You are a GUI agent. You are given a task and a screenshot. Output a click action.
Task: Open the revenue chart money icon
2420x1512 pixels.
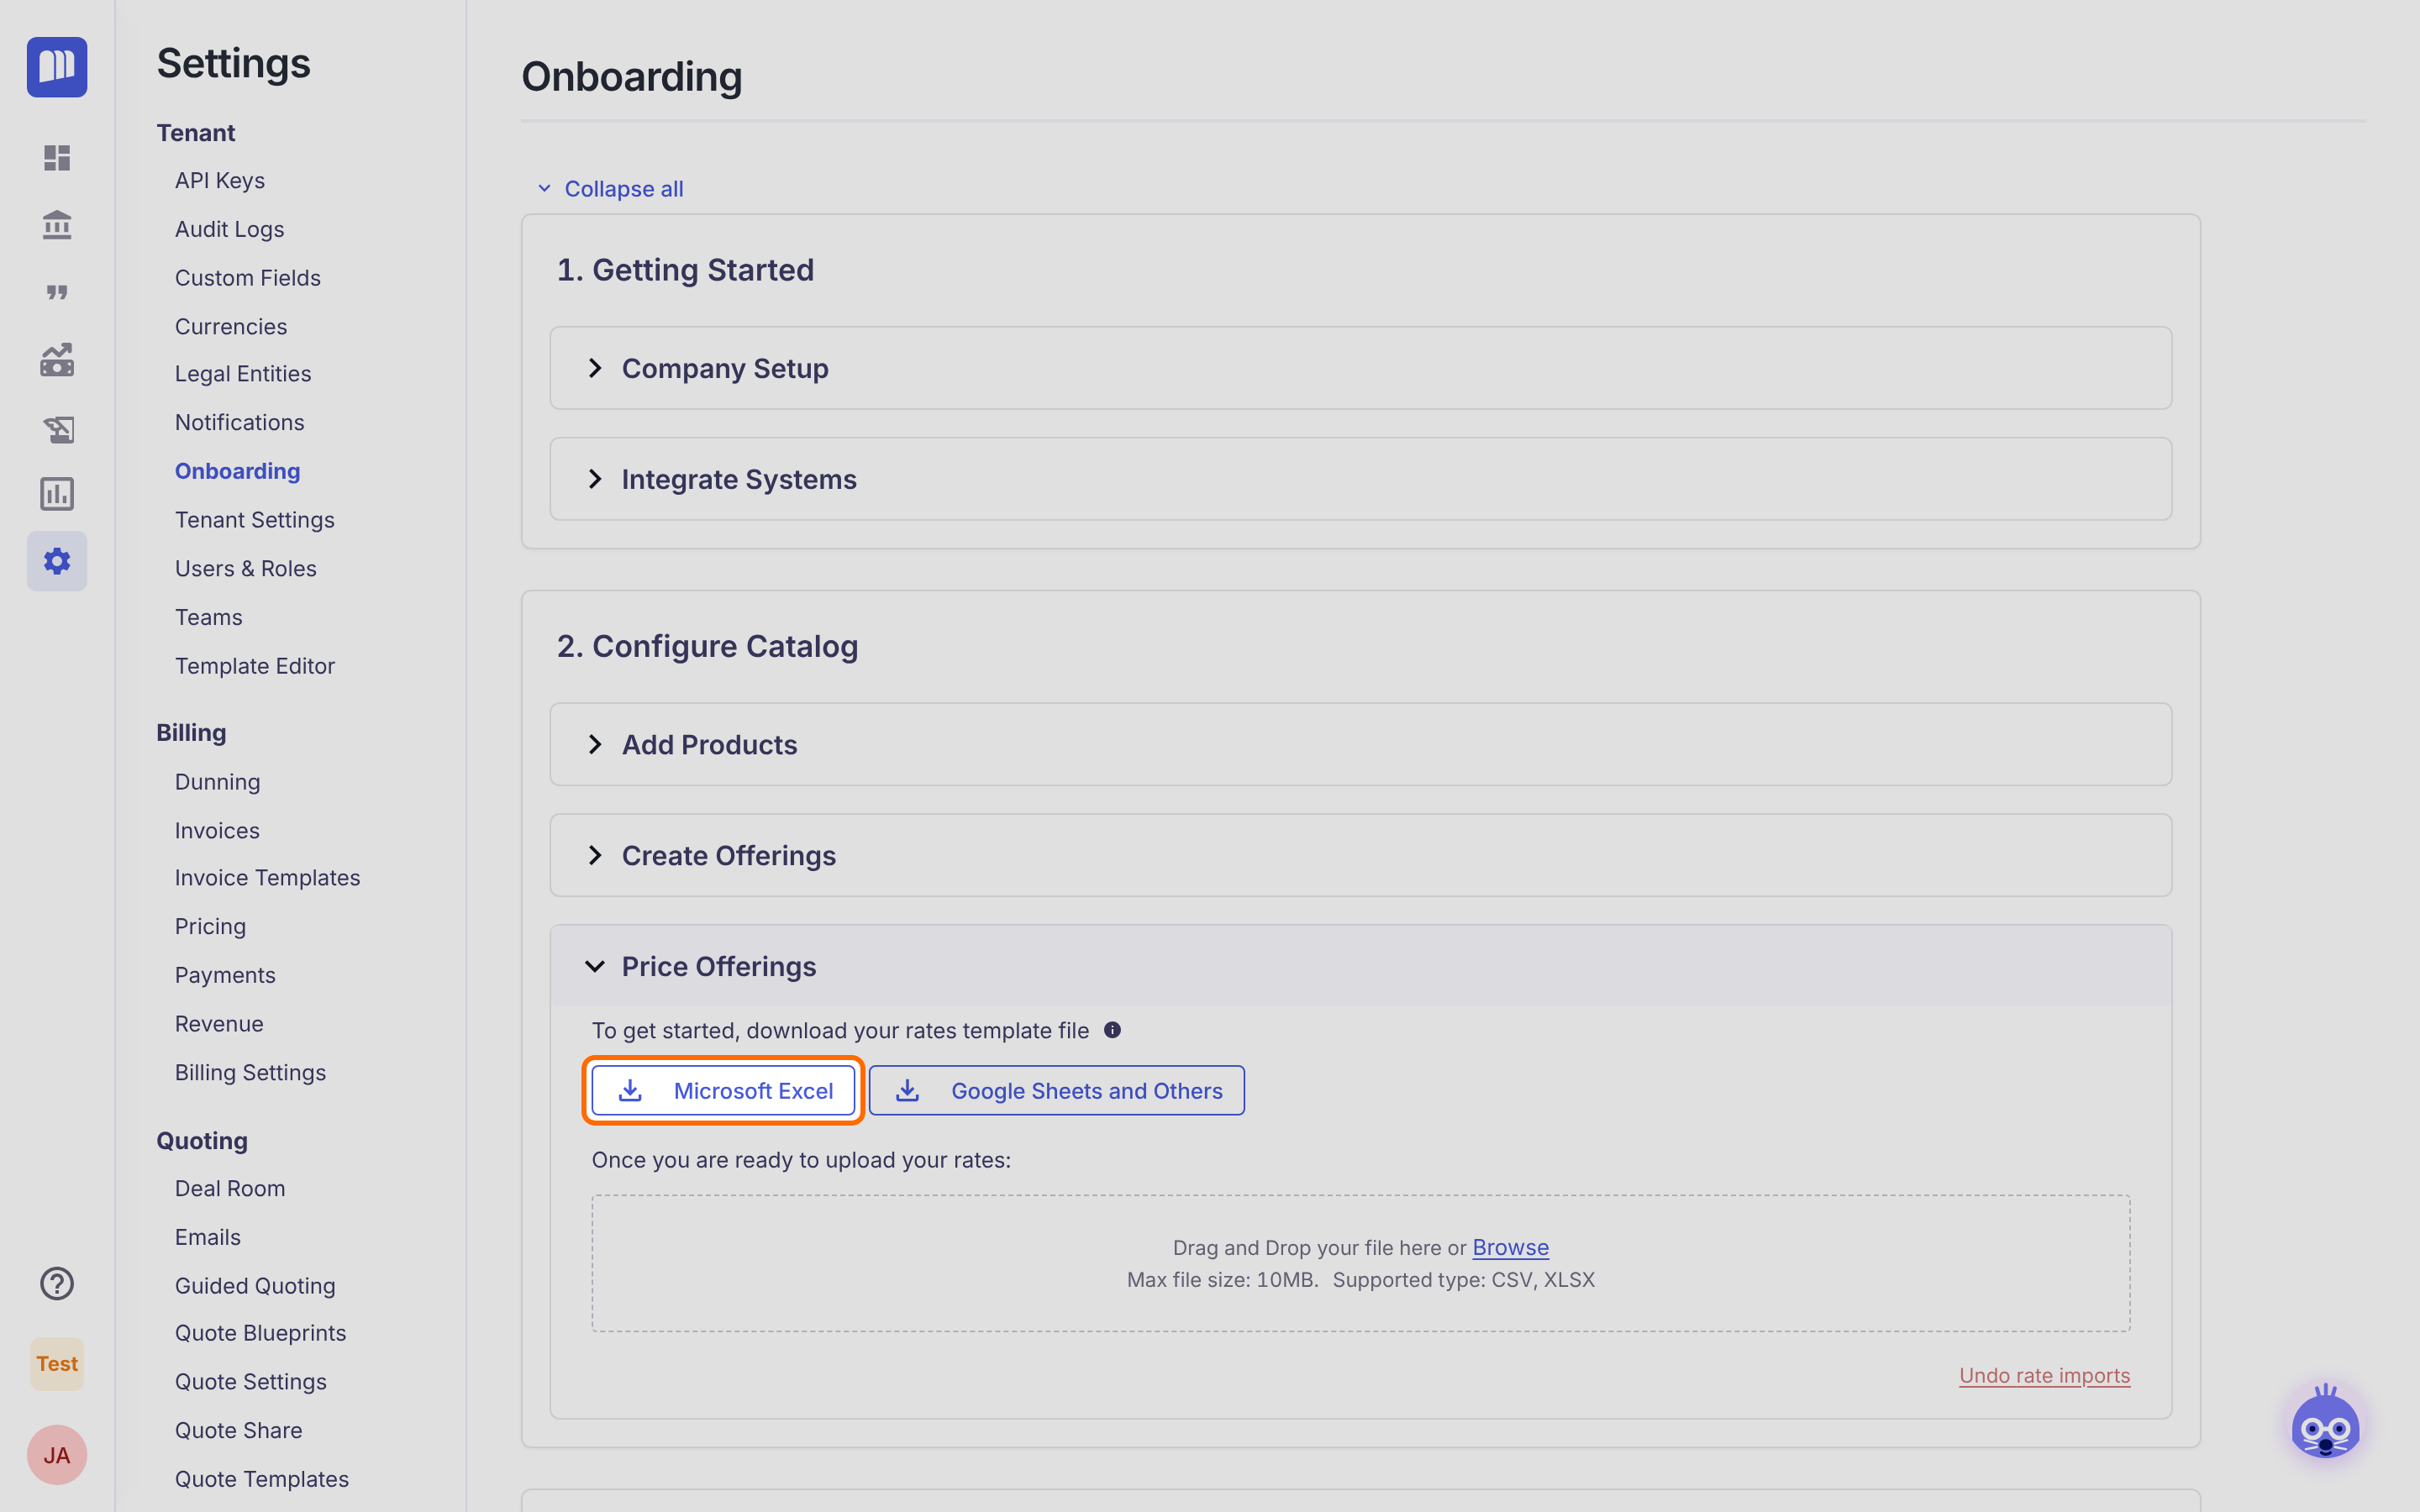point(57,360)
